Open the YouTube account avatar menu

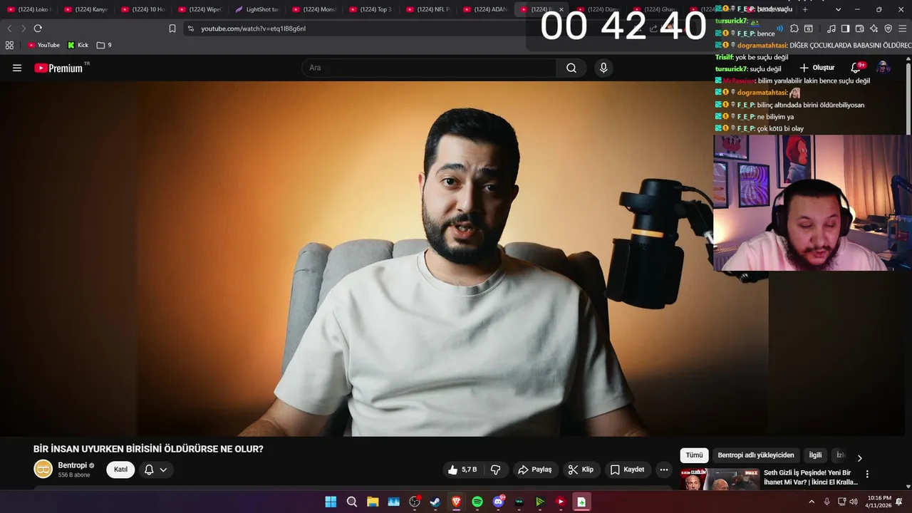point(883,68)
